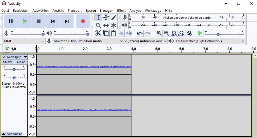
Task: Solo the track with Alleine
Action: tap(21, 62)
